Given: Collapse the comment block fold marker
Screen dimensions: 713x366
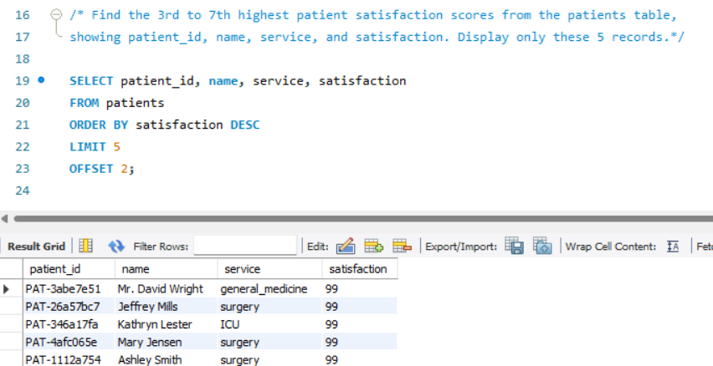Looking at the screenshot, I should [x=56, y=14].
